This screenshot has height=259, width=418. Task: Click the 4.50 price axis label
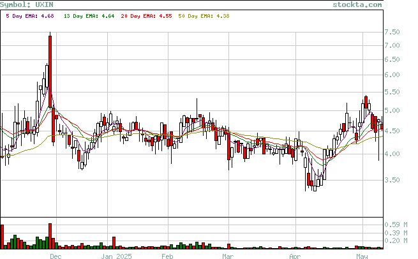[x=392, y=131]
